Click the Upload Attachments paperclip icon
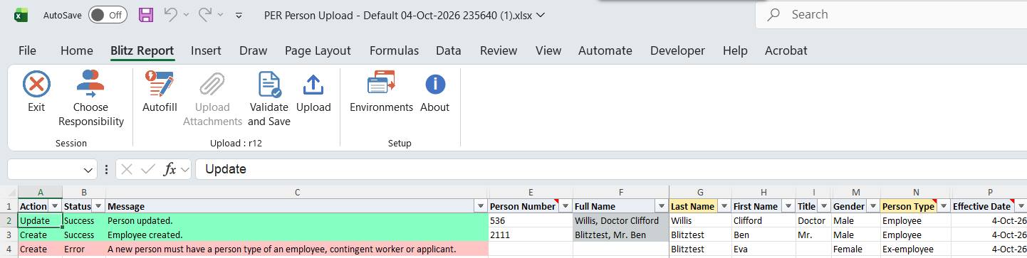The image size is (1027, 258). click(x=212, y=84)
